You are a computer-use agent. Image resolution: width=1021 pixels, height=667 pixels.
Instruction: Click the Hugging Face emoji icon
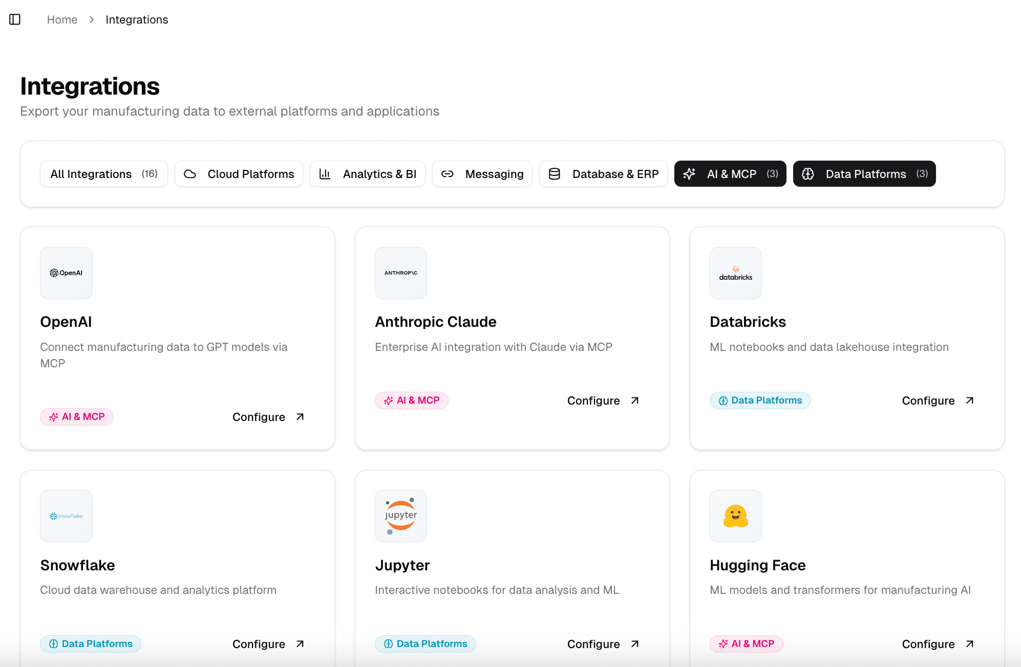735,516
